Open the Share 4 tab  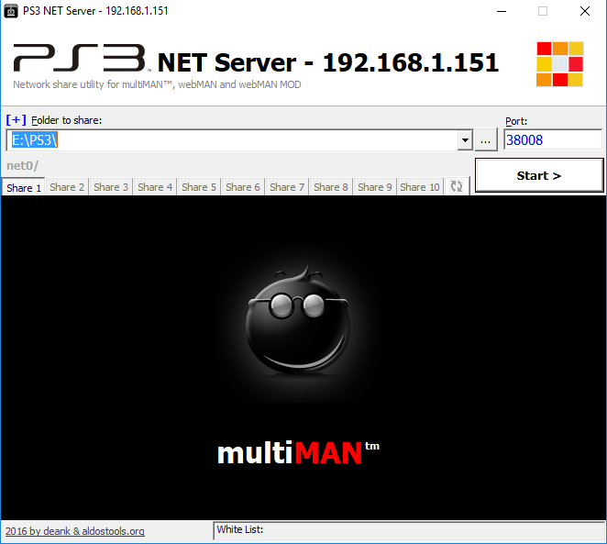click(155, 187)
